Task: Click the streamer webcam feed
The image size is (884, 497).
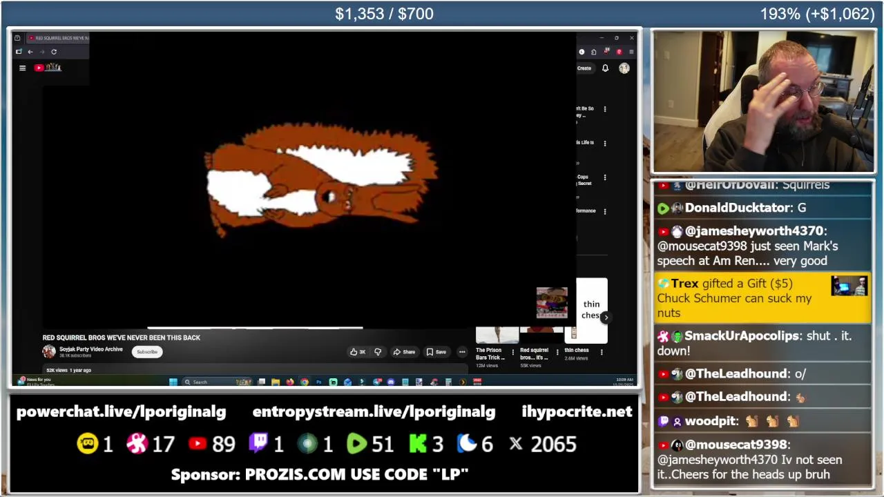Action: [764, 101]
